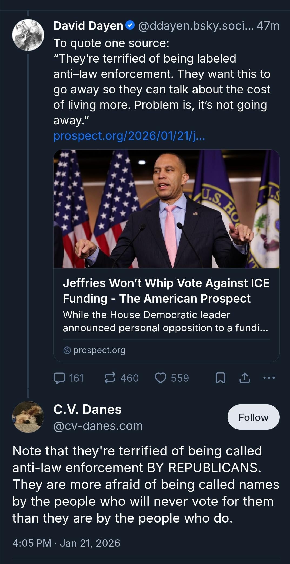This screenshot has width=290, height=564.
Task: Tap the prospect.org domain globe icon
Action: (67, 350)
